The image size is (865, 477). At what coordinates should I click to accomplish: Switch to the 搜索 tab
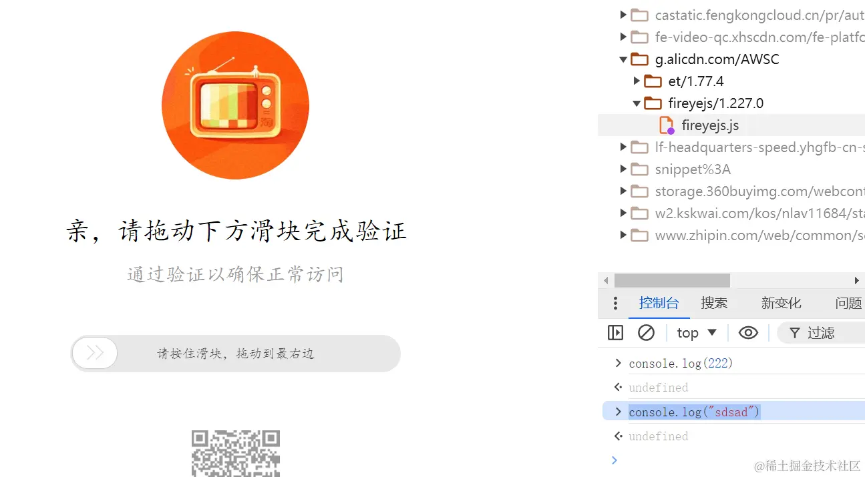(x=714, y=303)
